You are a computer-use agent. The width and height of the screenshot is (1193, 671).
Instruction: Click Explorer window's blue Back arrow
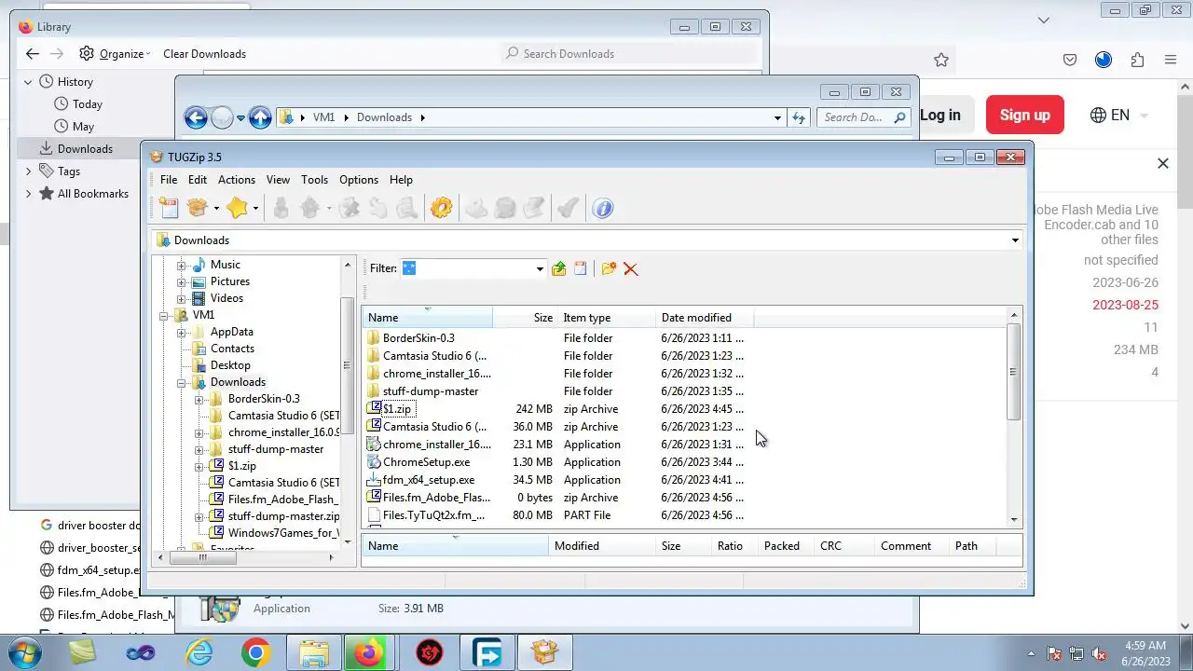[196, 117]
